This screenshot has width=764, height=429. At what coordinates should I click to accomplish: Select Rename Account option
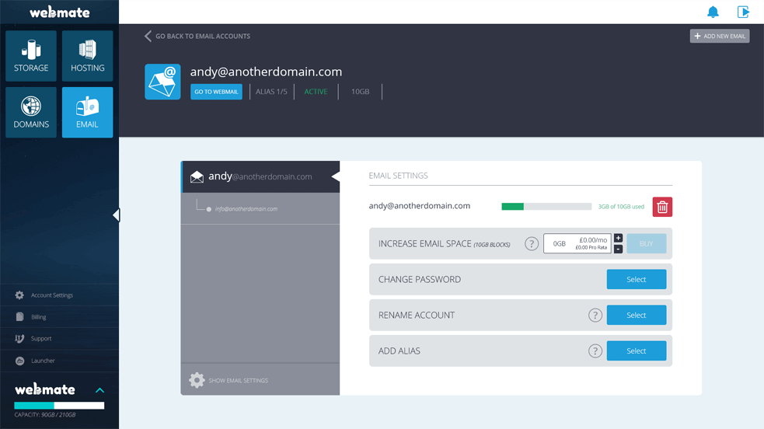pos(637,315)
